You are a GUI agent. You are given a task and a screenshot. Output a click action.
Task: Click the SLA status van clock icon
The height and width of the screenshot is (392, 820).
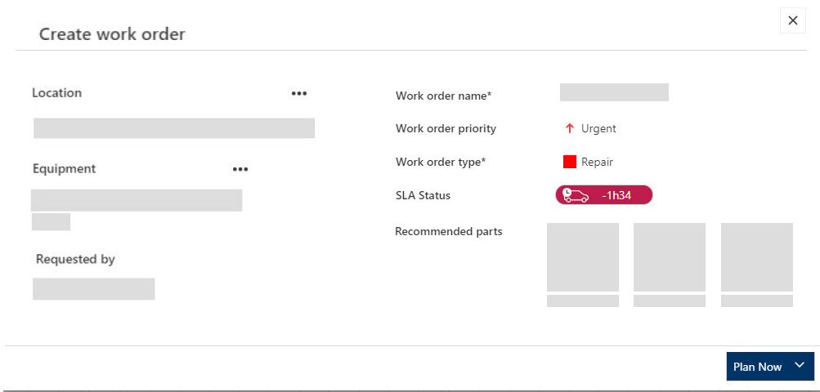(x=576, y=195)
